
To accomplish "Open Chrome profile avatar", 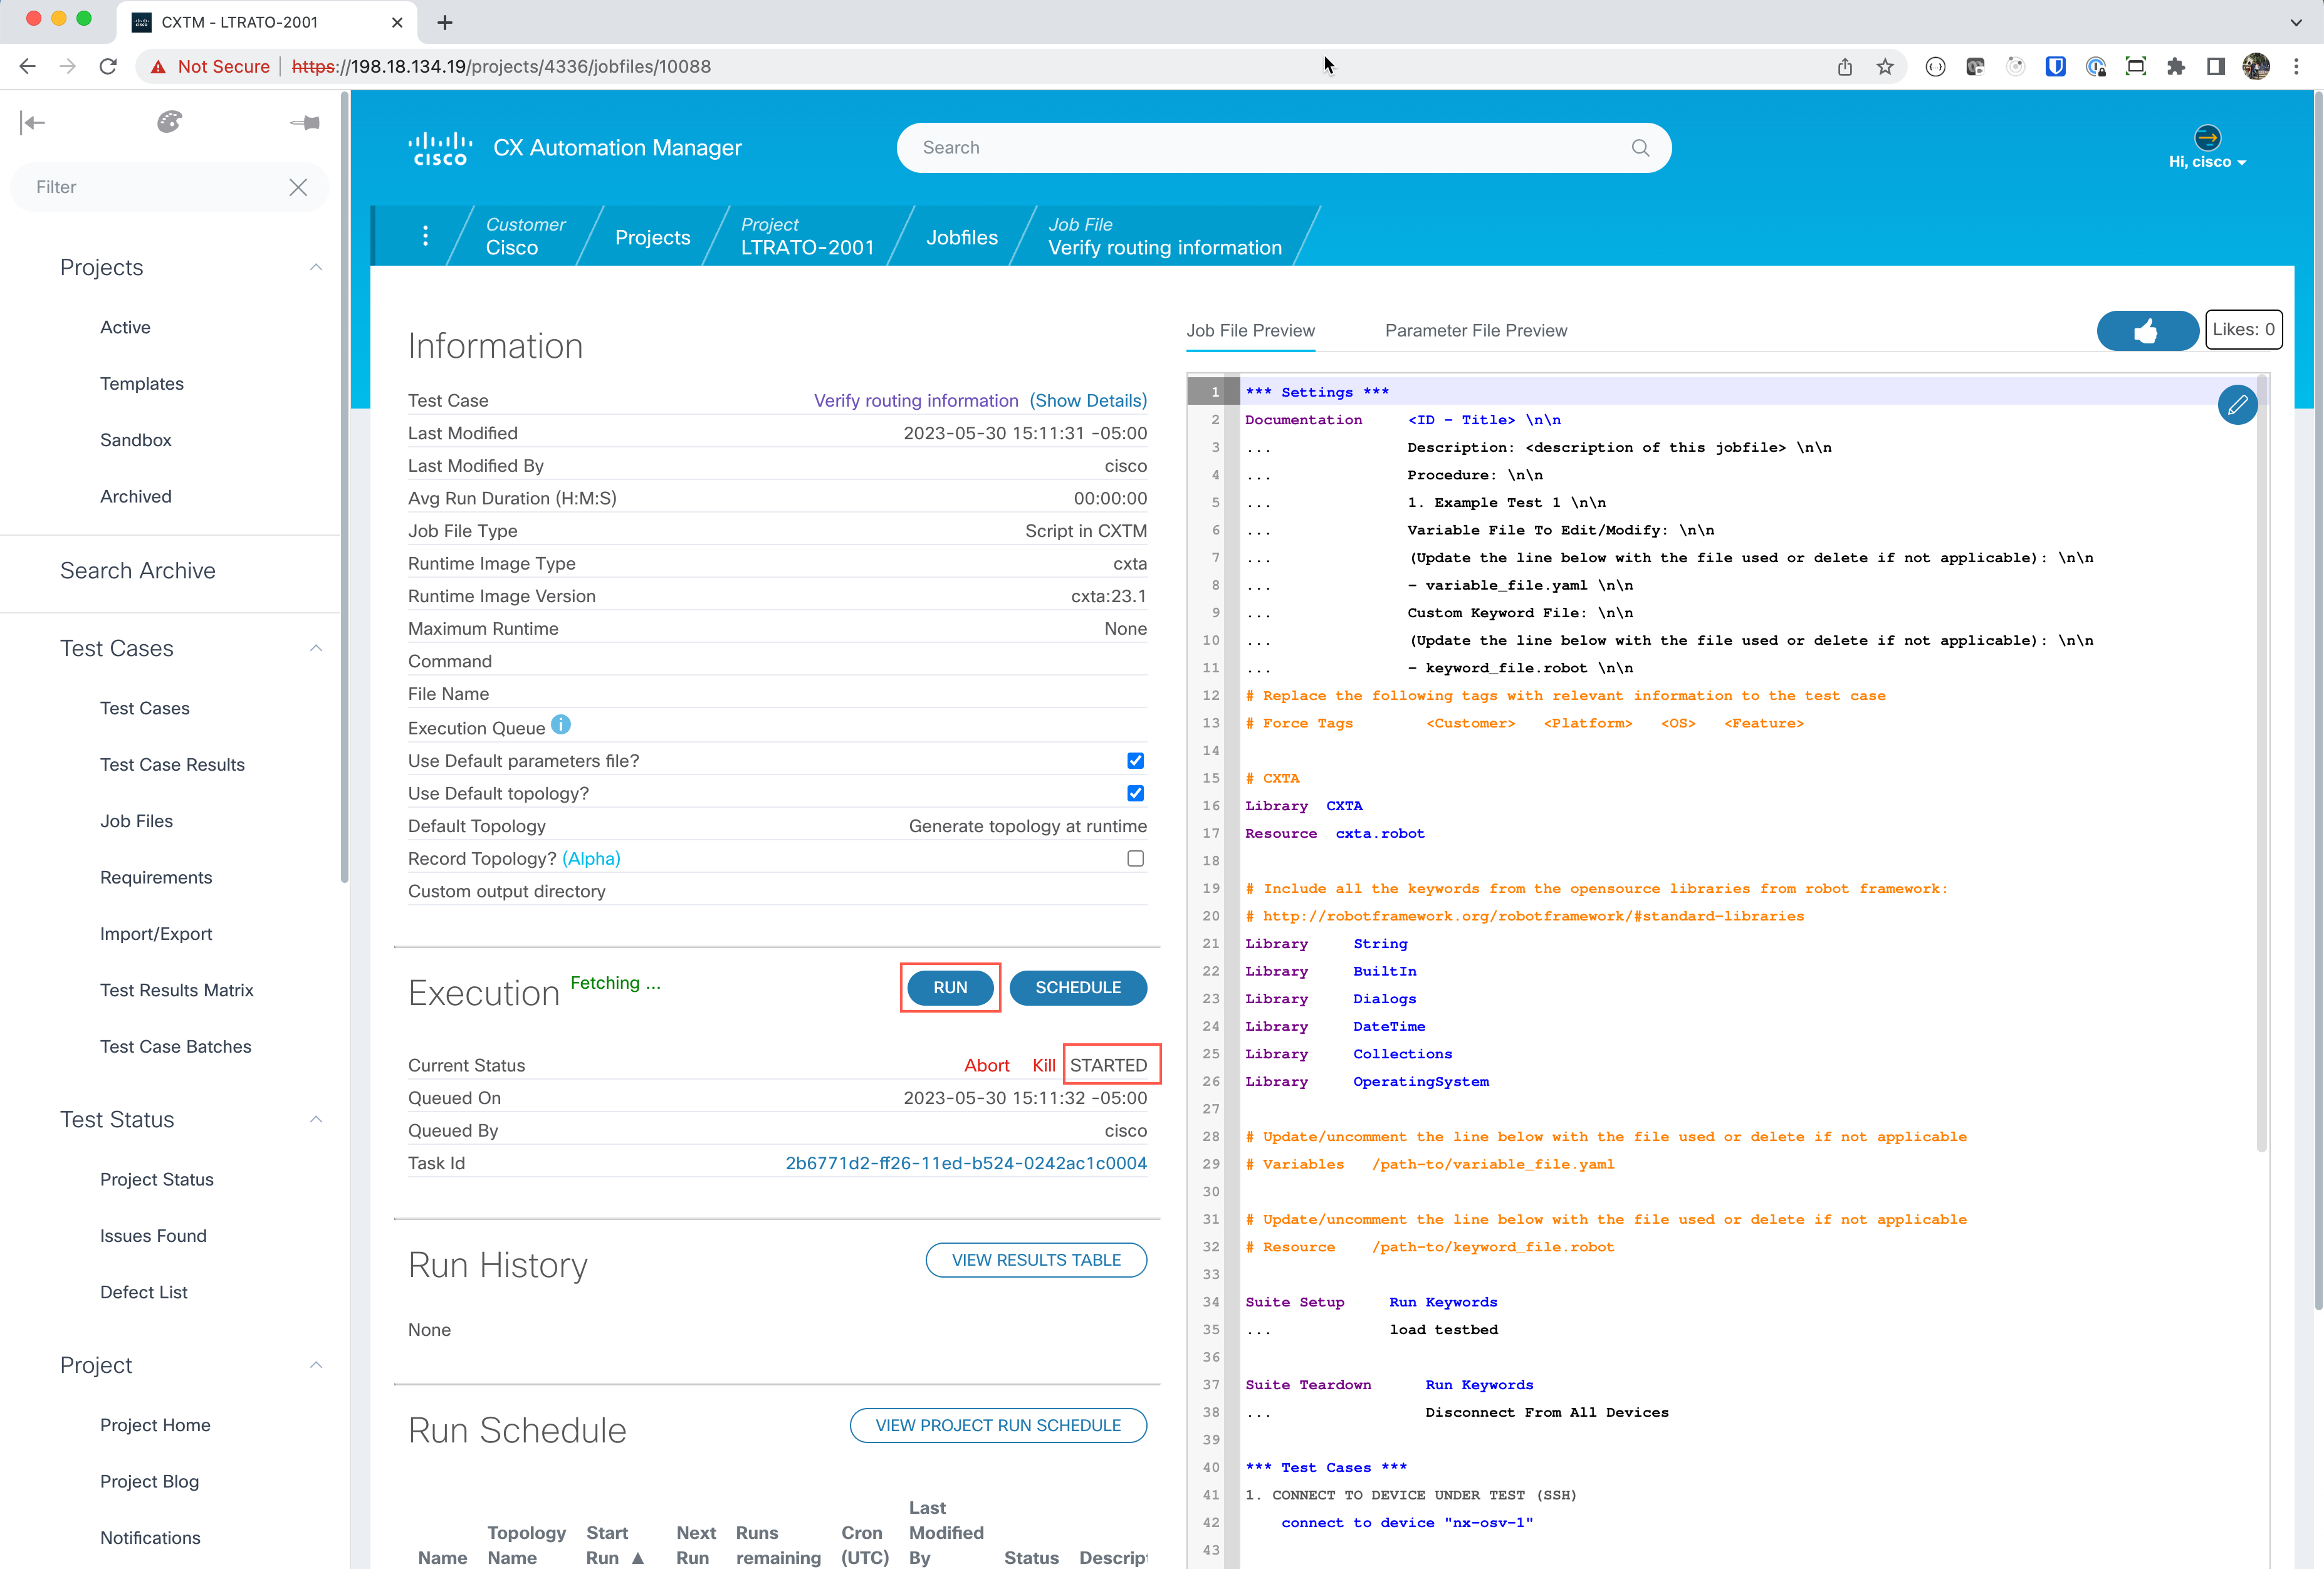I will (x=2256, y=66).
